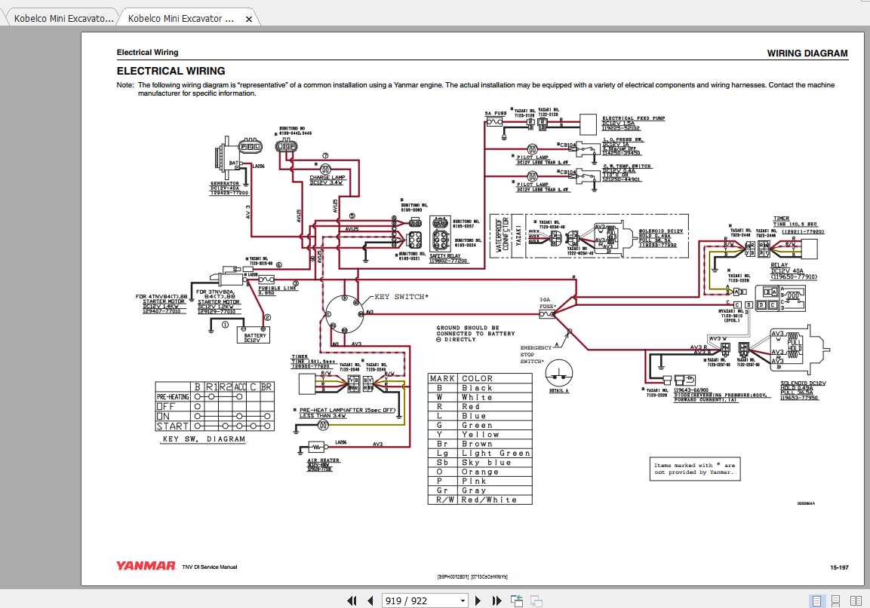Image resolution: width=870 pixels, height=608 pixels.
Task: Click the WIRING DIAGRAM header text
Action: 807,53
